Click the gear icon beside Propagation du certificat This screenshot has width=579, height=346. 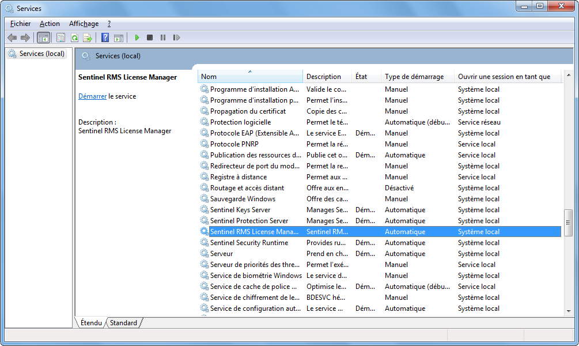pyautogui.click(x=204, y=111)
